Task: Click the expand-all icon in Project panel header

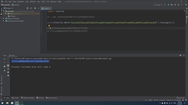Action: coord(31,8)
